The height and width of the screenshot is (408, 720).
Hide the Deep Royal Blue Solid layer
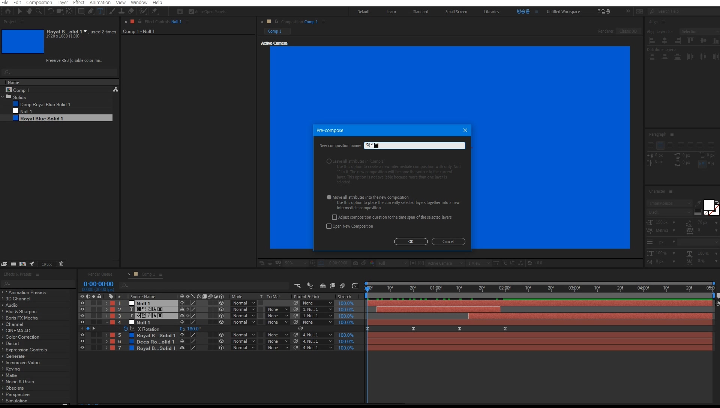click(82, 342)
